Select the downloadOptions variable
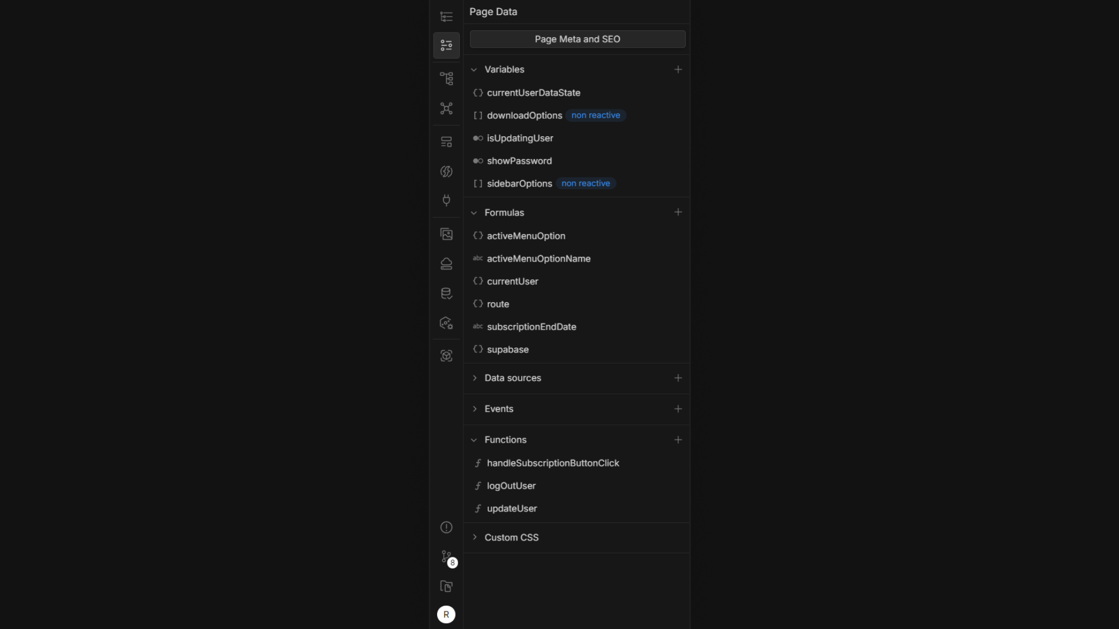The height and width of the screenshot is (629, 1119). 524,115
